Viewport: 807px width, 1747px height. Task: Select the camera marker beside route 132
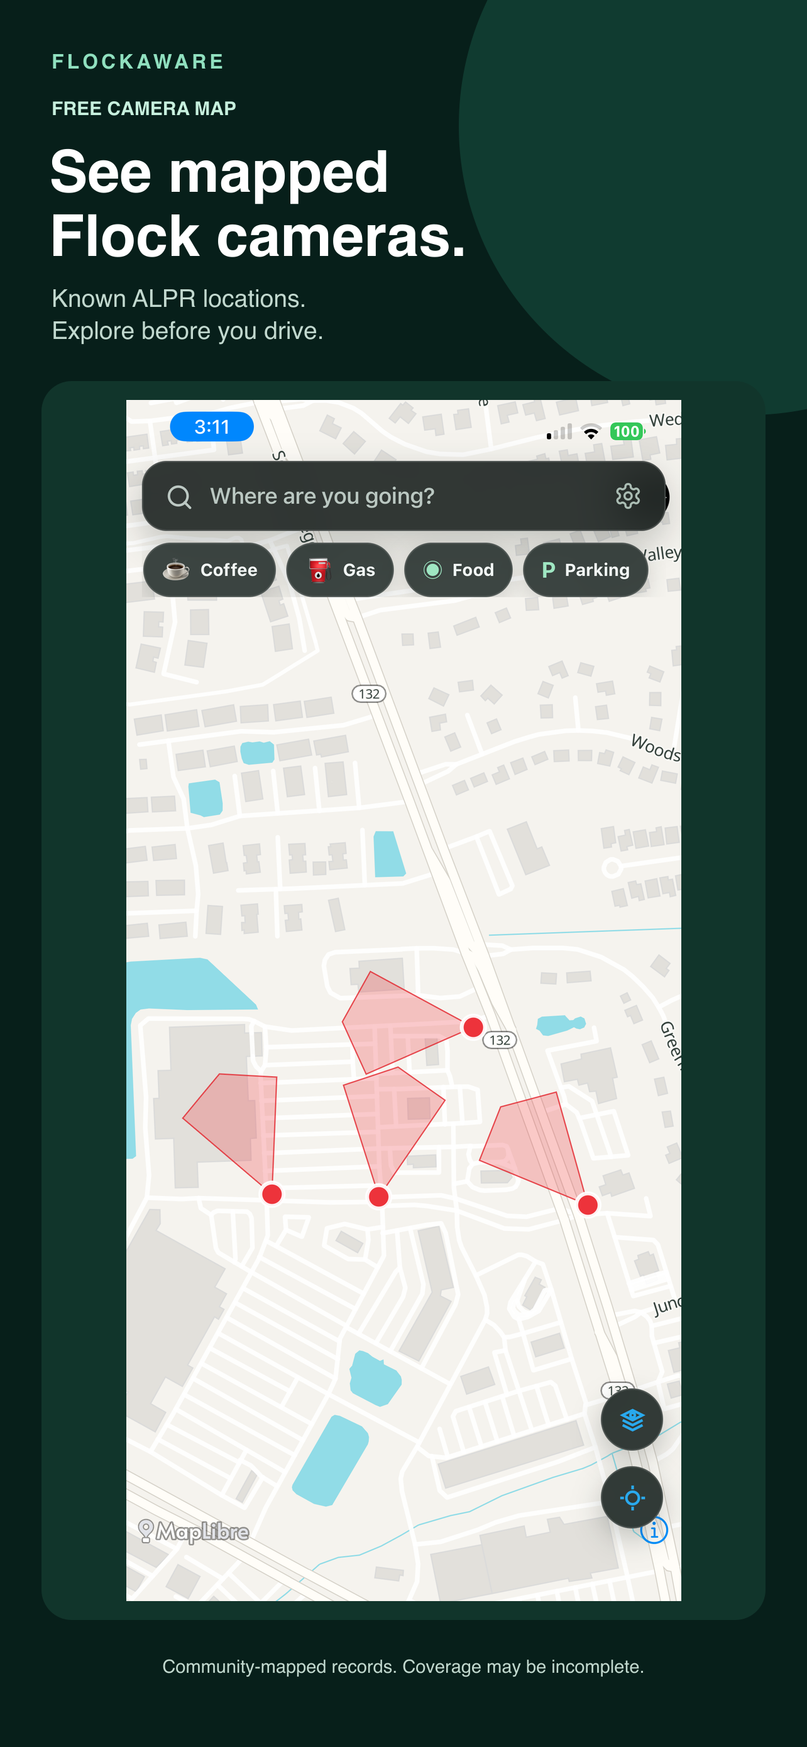click(x=473, y=1027)
